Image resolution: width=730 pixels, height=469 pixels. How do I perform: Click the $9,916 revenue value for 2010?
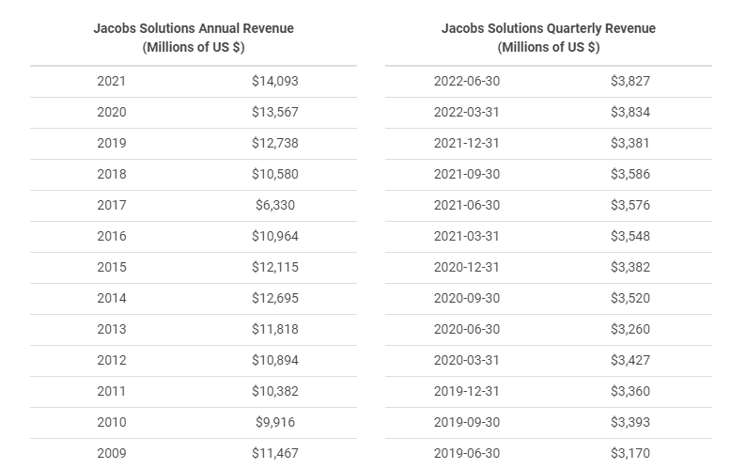click(274, 422)
